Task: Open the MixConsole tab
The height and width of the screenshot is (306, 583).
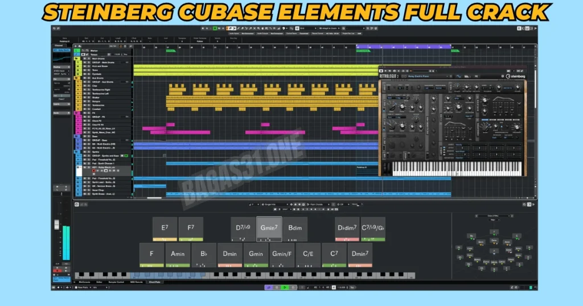Action: coord(84,282)
